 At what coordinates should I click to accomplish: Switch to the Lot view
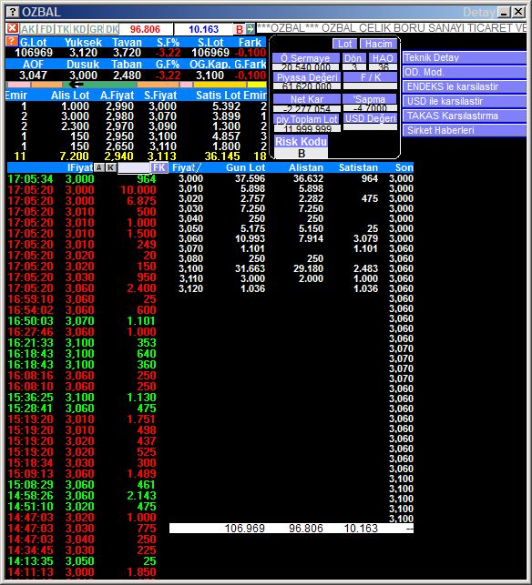coord(344,44)
